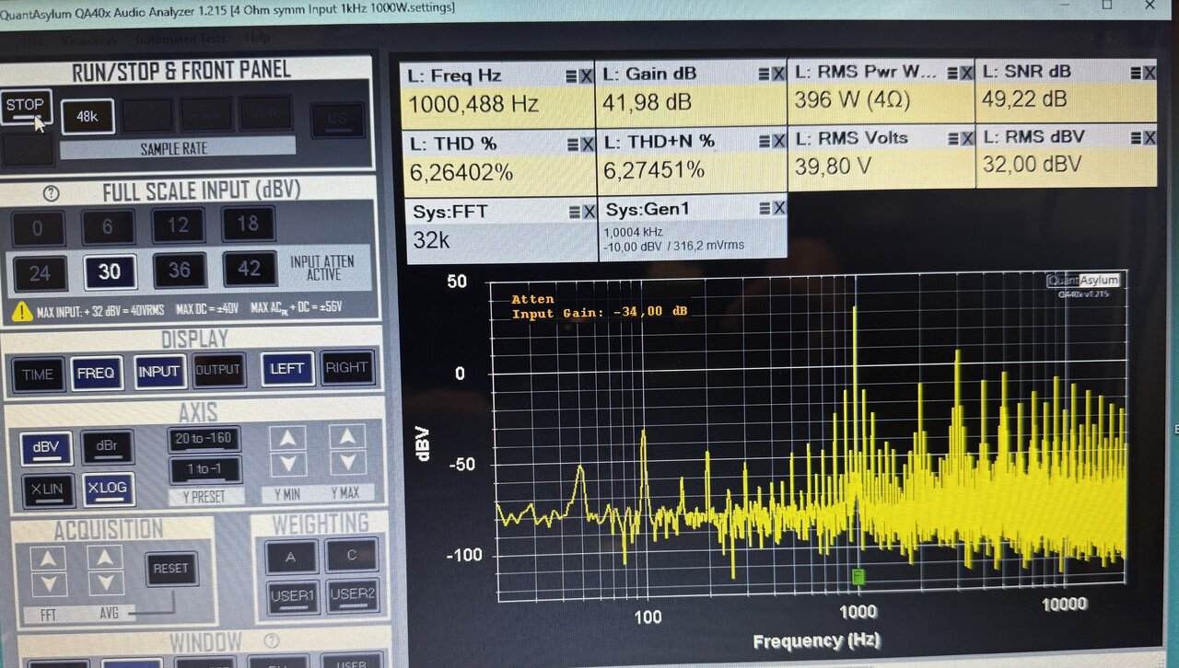
Task: Increase FFT size with the up arrow
Action: pyautogui.click(x=48, y=559)
